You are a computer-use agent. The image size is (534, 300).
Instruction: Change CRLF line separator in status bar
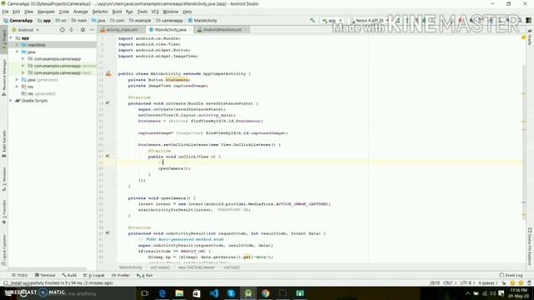[448, 283]
